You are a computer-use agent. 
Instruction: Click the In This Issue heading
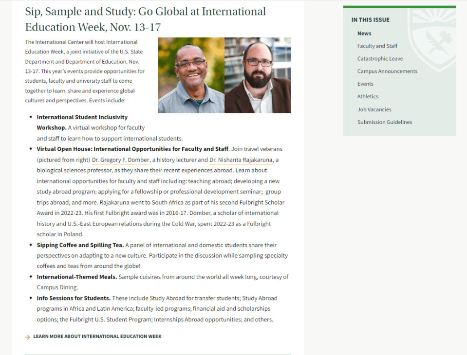pyautogui.click(x=370, y=20)
